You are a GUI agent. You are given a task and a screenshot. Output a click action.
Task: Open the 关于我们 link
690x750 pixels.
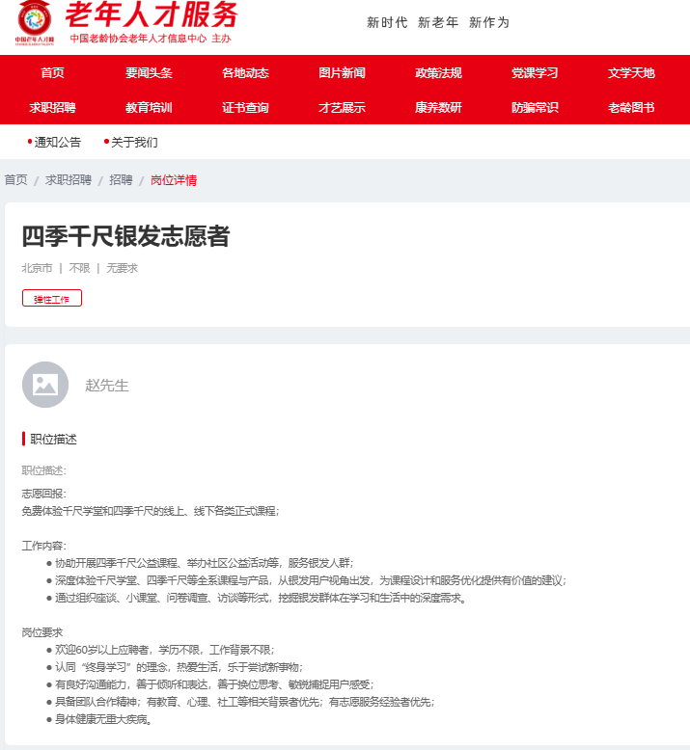tap(134, 142)
